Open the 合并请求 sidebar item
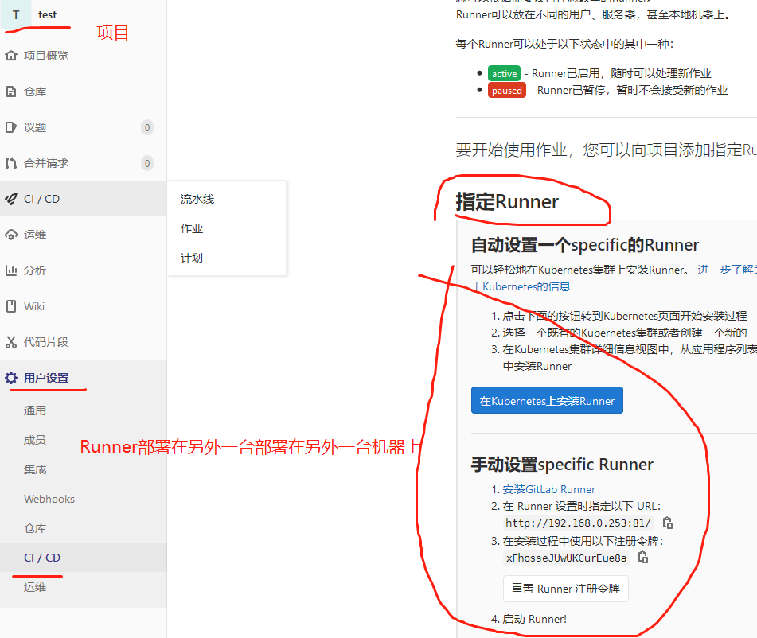The image size is (757, 638). tap(46, 163)
